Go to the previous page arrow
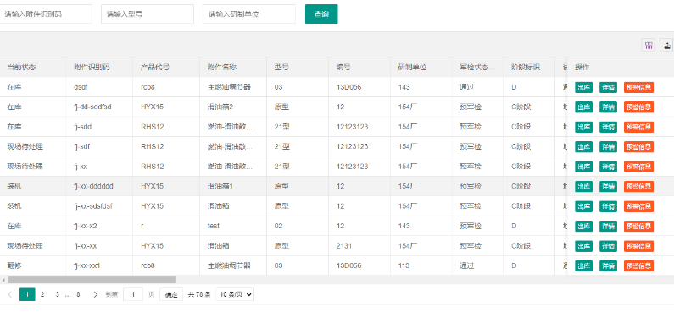 (x=10, y=294)
